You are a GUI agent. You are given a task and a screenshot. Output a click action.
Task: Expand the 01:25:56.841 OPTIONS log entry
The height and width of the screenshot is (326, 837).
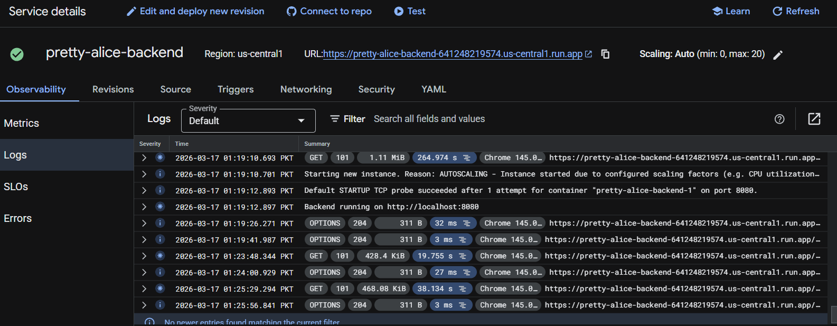click(x=144, y=305)
